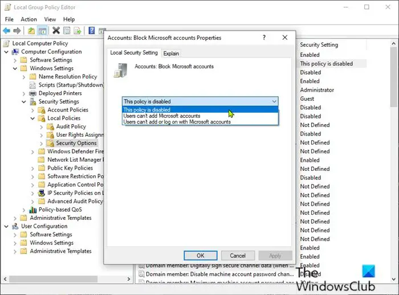Viewport: 399px width, 295px height.
Task: Click the 'Guest' security setting value
Action: click(307, 99)
